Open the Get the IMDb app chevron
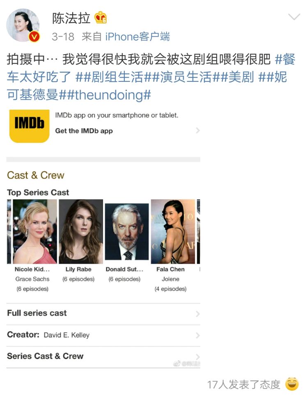This screenshot has height=396, width=307. point(198,131)
